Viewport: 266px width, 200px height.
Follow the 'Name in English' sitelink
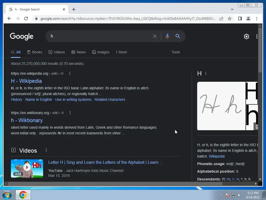click(x=39, y=99)
